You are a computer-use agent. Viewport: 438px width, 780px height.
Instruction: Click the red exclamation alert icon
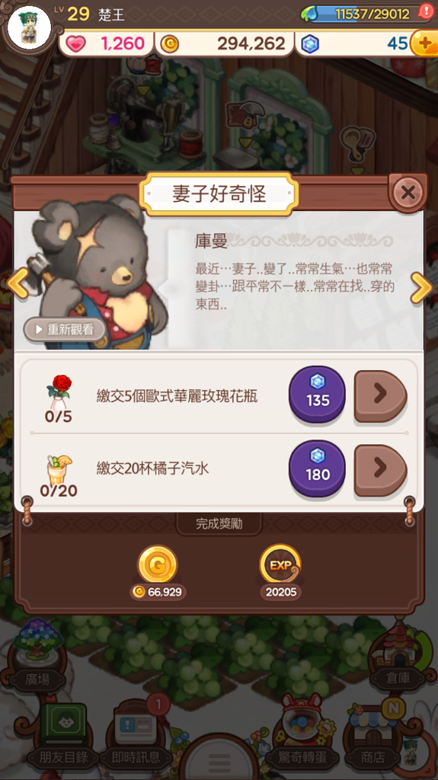[x=426, y=11]
